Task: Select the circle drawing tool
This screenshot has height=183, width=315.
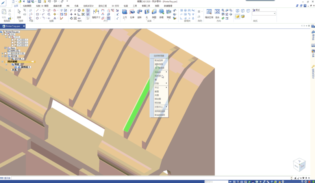Action: 37,18
